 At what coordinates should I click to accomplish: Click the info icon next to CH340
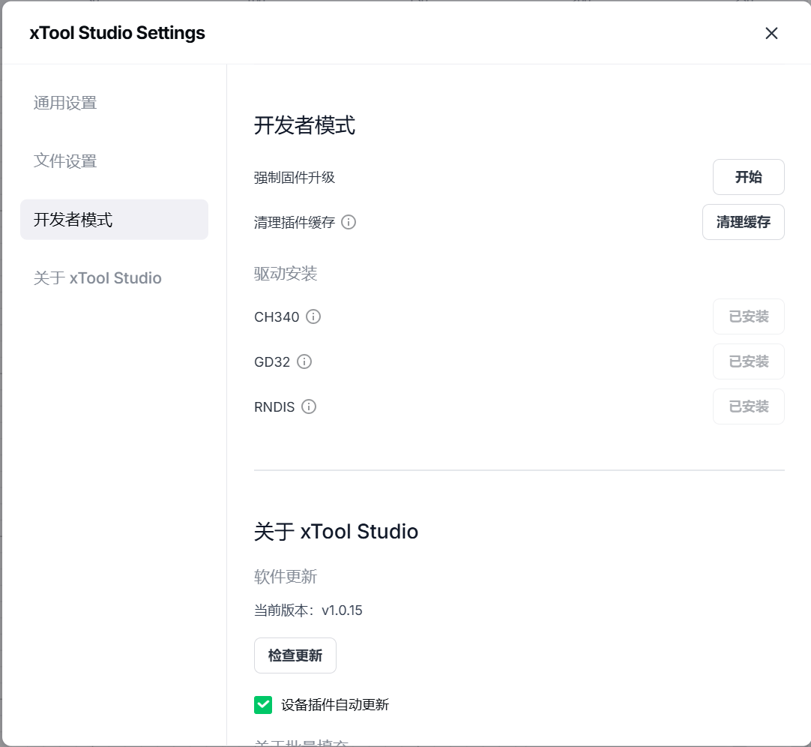(313, 316)
